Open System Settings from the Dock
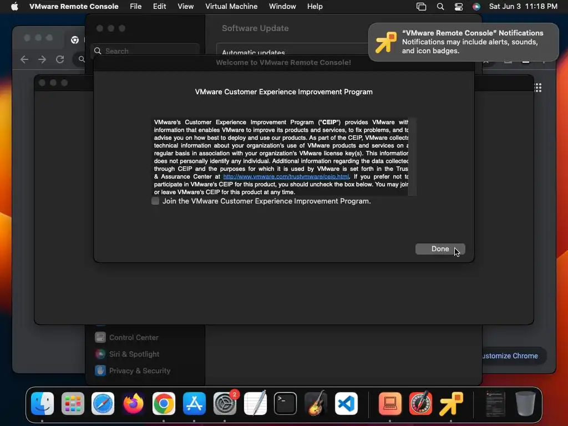This screenshot has height=426, width=568. 225,403
